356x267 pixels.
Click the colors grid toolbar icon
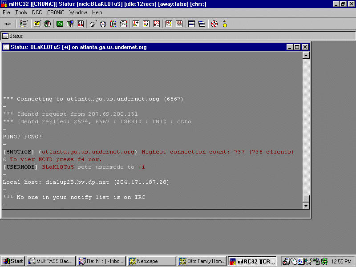pyautogui.click(x=113, y=24)
